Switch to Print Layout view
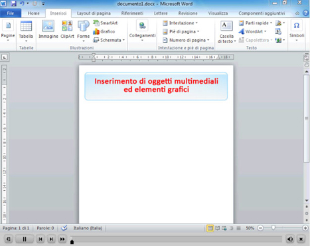This screenshot has height=246, width=310. tap(210, 228)
